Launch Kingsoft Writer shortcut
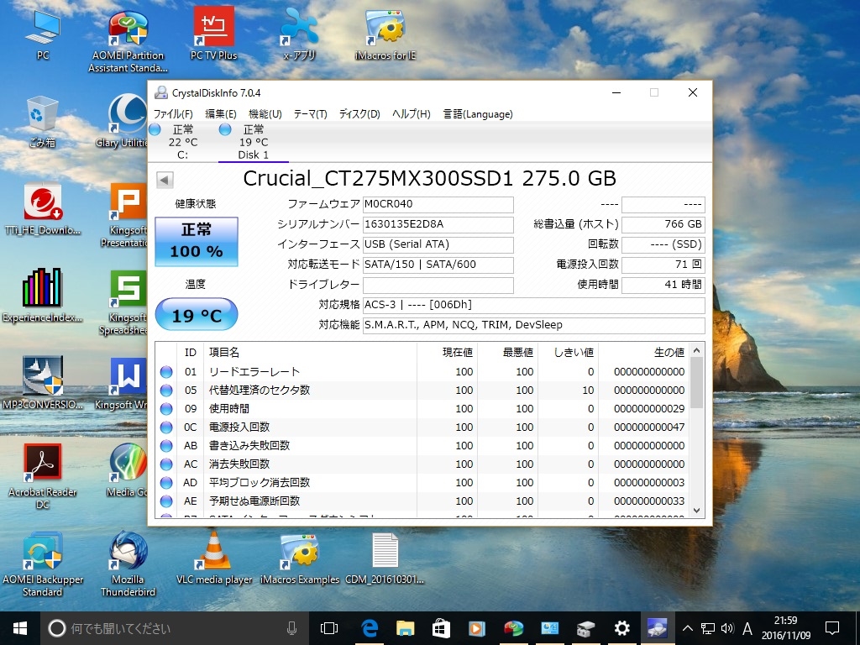Image resolution: width=860 pixels, height=645 pixels. click(x=123, y=383)
